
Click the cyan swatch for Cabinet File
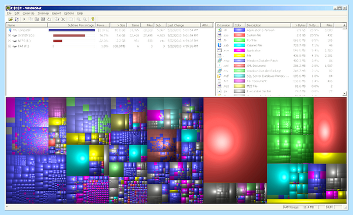[x=239, y=45]
